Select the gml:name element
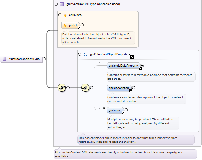Screen dimensions: 202x160 tap(115, 110)
